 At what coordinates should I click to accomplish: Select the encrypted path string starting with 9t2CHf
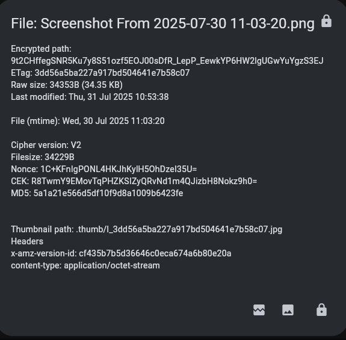pyautogui.click(x=167, y=61)
